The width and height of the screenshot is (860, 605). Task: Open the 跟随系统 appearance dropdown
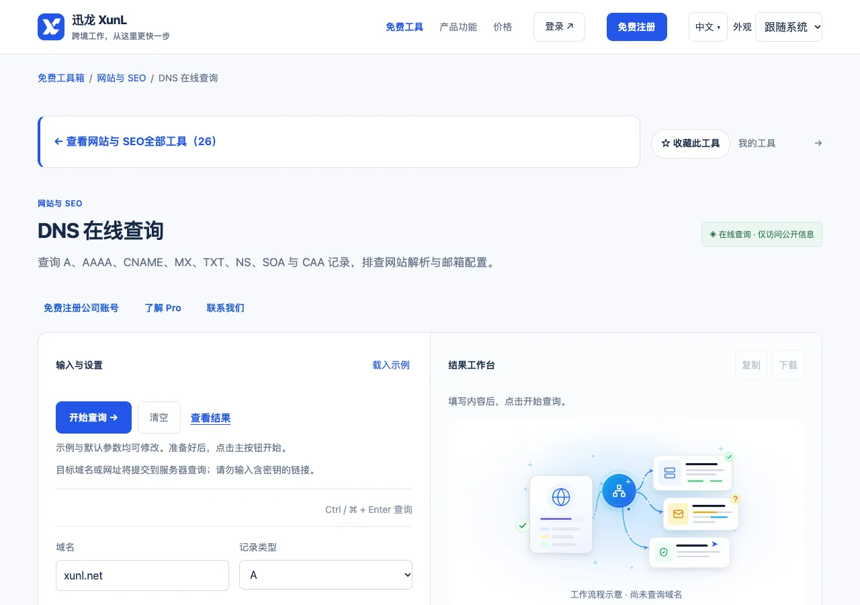click(x=789, y=27)
